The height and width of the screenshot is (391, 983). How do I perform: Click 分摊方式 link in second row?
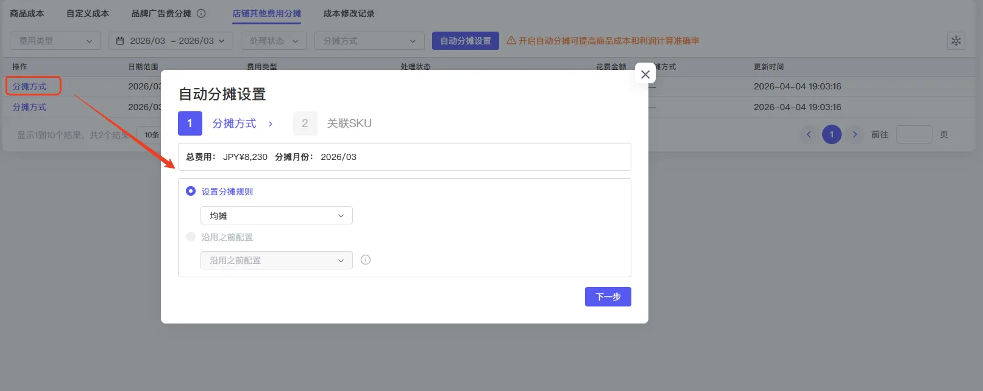click(29, 107)
